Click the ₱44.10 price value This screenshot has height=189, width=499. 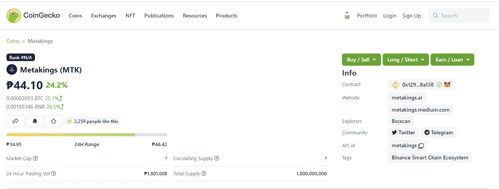click(x=25, y=85)
